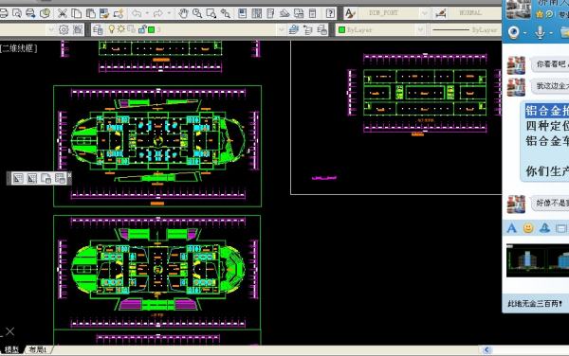This screenshot has height=356, width=569.
Task: Toggle layer lock padlock icon
Action: point(142,29)
